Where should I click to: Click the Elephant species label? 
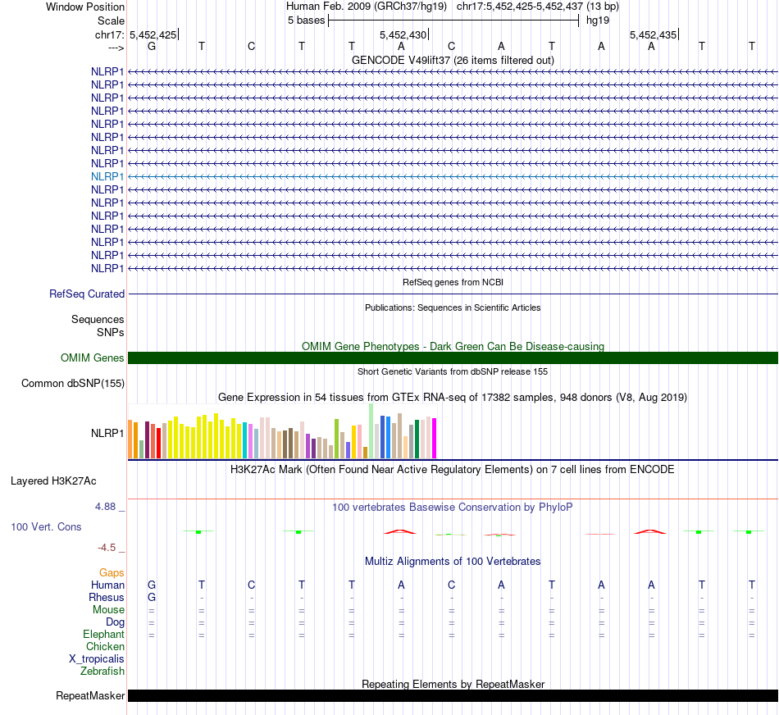point(103,635)
